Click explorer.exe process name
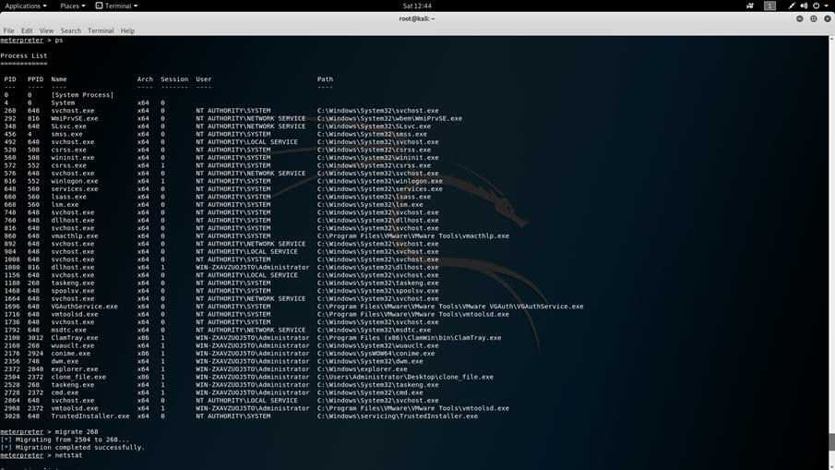835x470 pixels. [75, 369]
